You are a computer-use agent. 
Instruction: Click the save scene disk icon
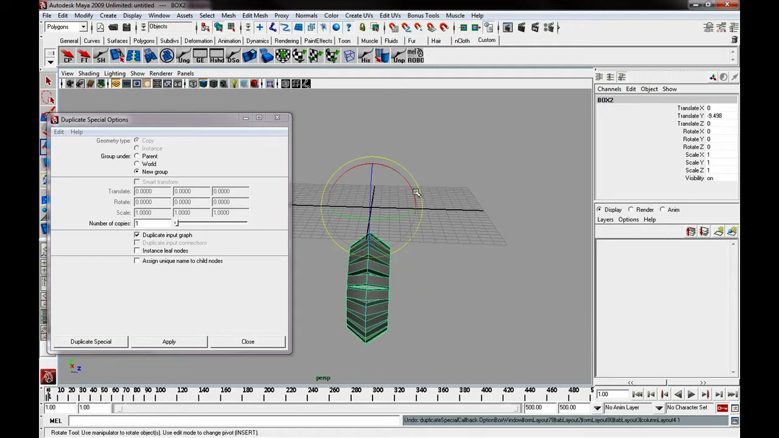point(127,27)
